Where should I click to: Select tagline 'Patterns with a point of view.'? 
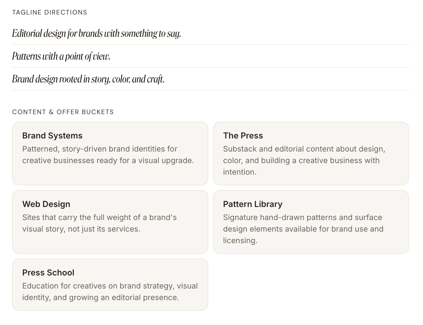point(61,56)
